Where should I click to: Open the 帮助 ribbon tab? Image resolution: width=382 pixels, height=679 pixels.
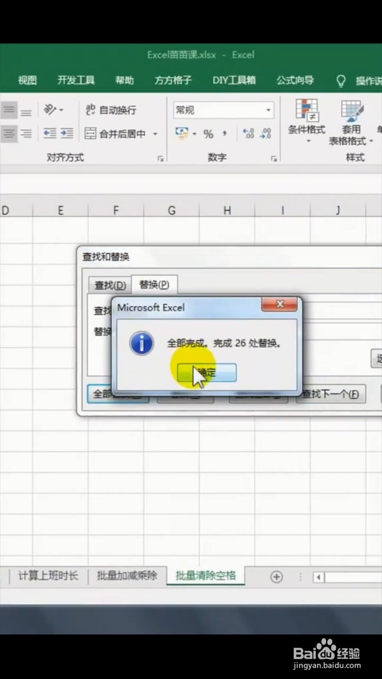(124, 80)
